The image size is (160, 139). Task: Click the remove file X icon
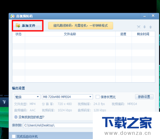coord(139,27)
